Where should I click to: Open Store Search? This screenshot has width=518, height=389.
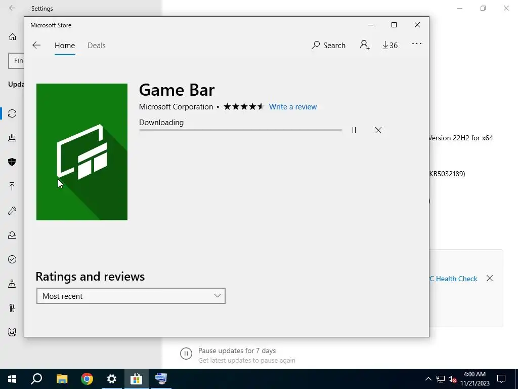[328, 45]
